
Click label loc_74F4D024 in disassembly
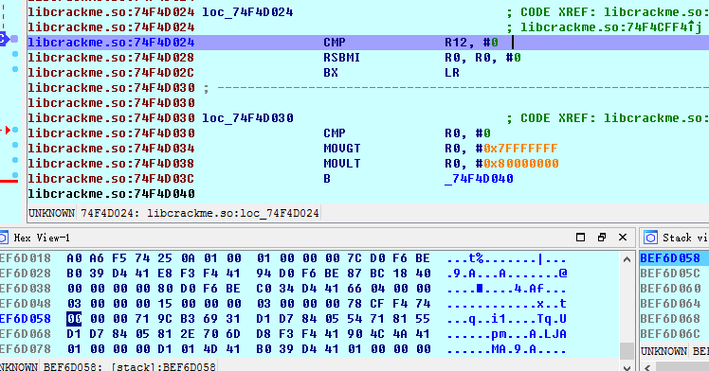coord(247,12)
